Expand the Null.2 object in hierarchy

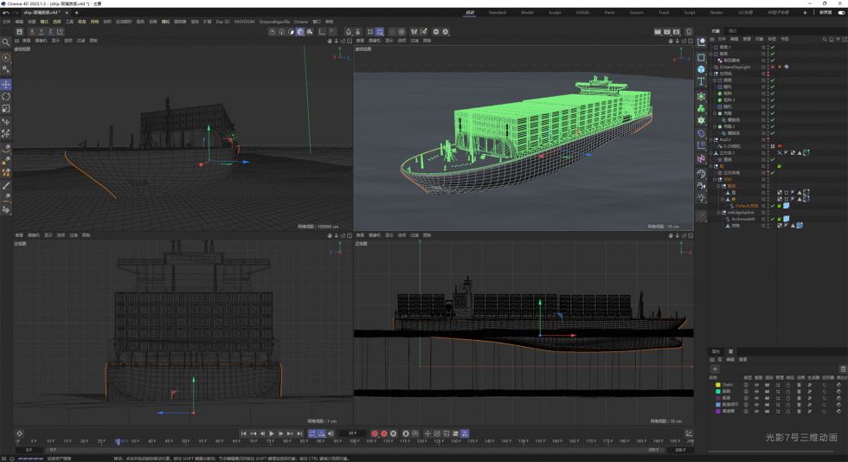pyautogui.click(x=711, y=138)
